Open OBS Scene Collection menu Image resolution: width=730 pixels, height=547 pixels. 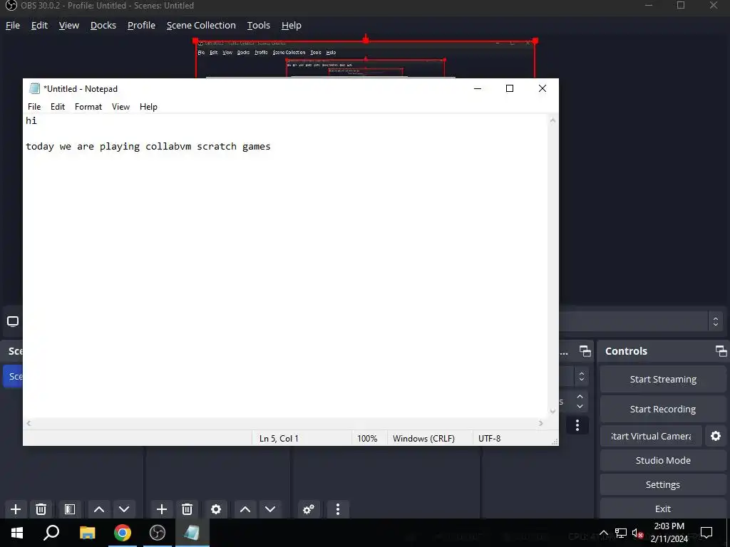coord(201,26)
